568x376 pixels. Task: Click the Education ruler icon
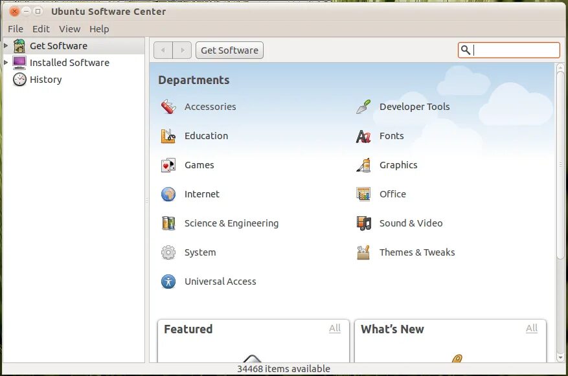168,136
